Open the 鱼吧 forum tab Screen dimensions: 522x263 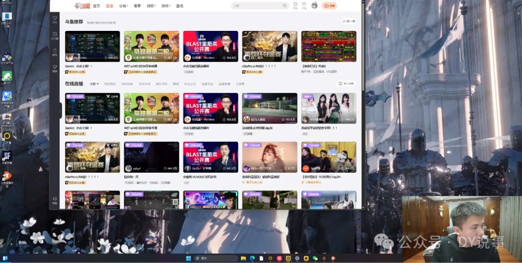[x=180, y=6]
